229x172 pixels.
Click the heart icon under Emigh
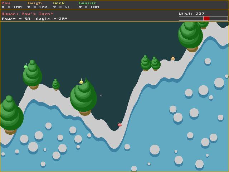[29, 7]
